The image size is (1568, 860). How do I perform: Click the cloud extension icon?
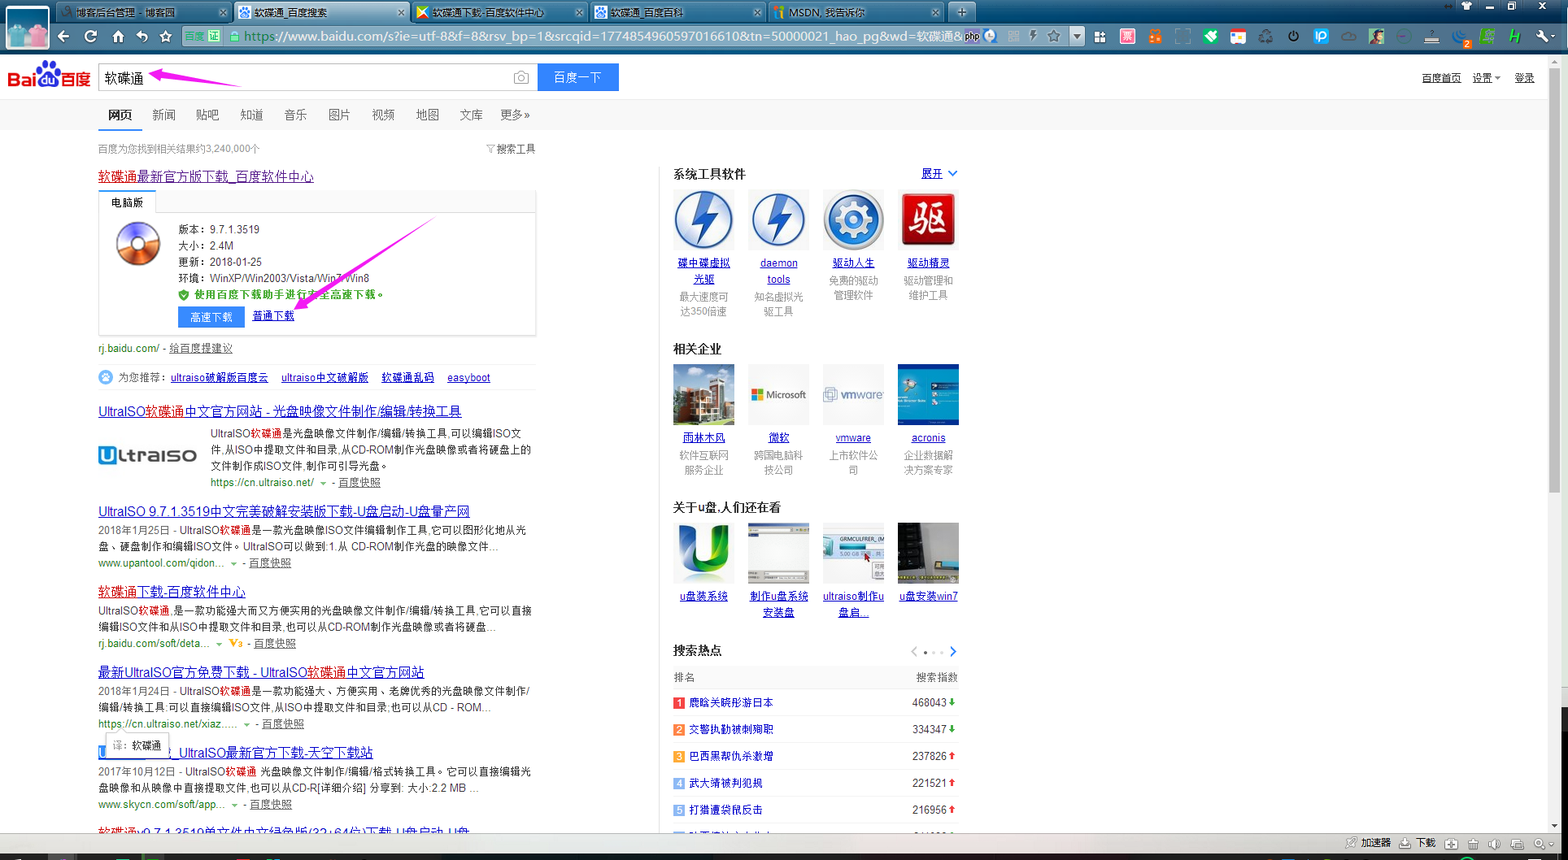click(x=1348, y=37)
